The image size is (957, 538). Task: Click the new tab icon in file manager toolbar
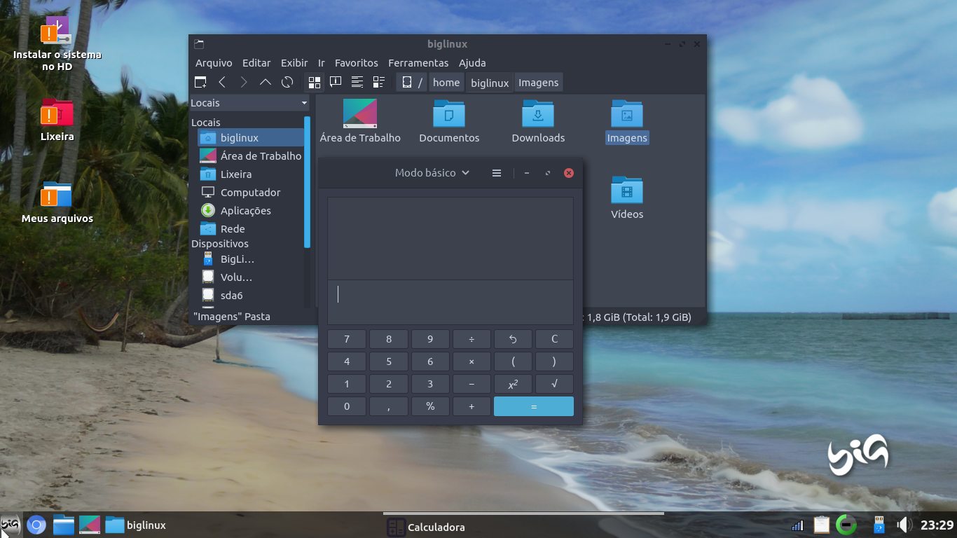(200, 82)
